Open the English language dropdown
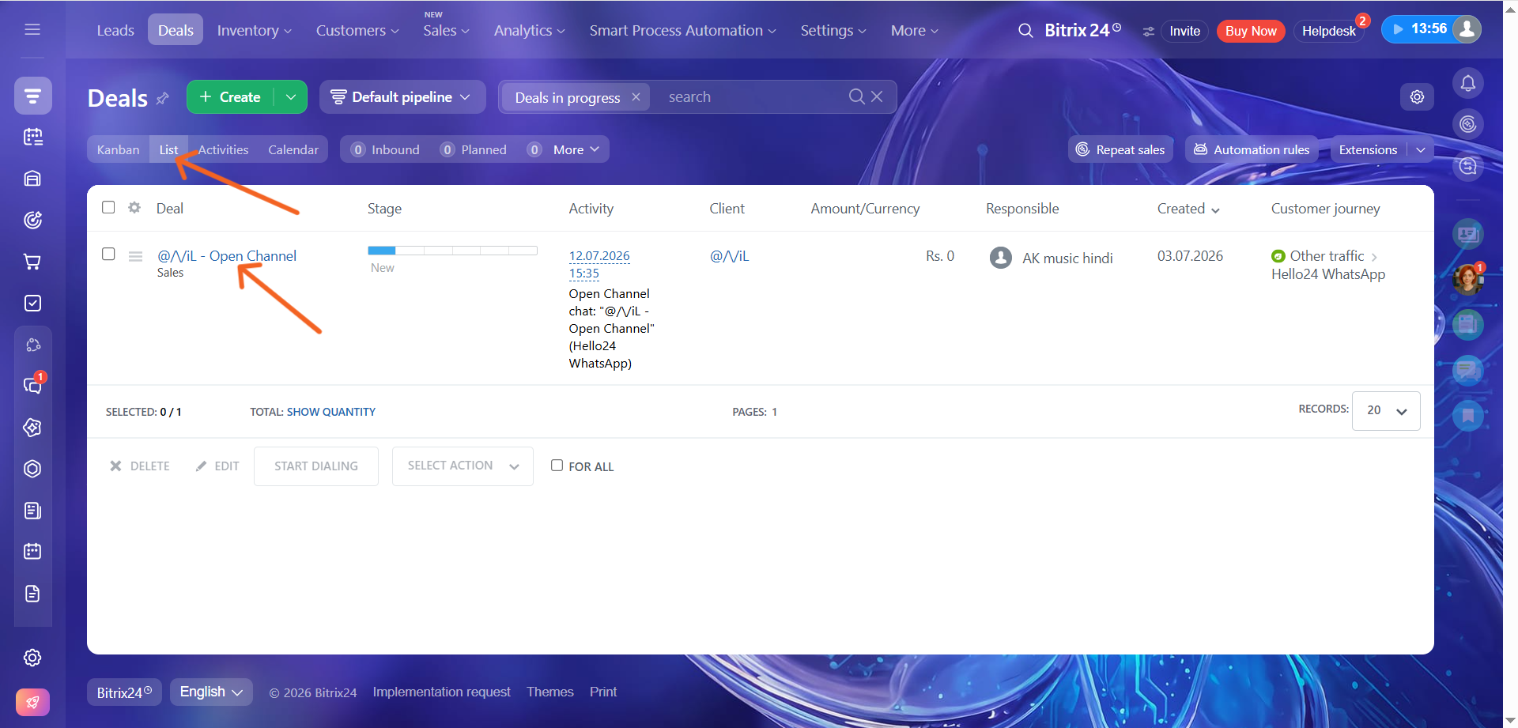This screenshot has height=728, width=1518. 211,692
